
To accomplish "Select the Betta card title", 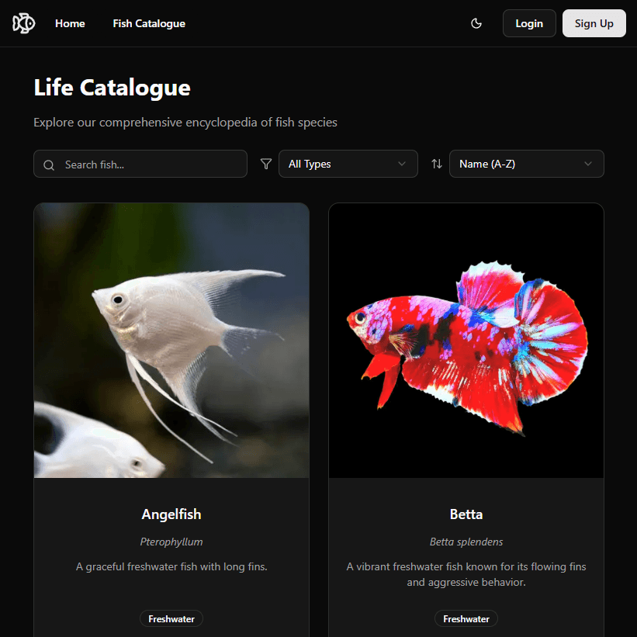I will [x=466, y=514].
